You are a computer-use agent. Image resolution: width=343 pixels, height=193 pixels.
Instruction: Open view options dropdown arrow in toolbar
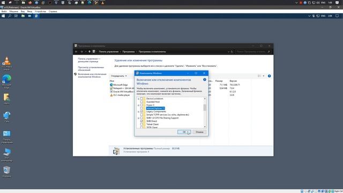point(264,76)
